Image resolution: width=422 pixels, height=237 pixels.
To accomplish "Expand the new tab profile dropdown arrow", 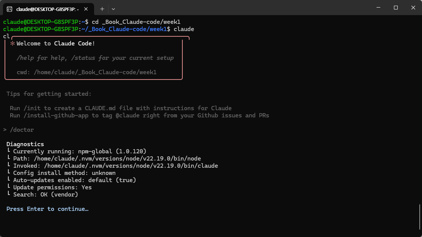I will [x=113, y=9].
